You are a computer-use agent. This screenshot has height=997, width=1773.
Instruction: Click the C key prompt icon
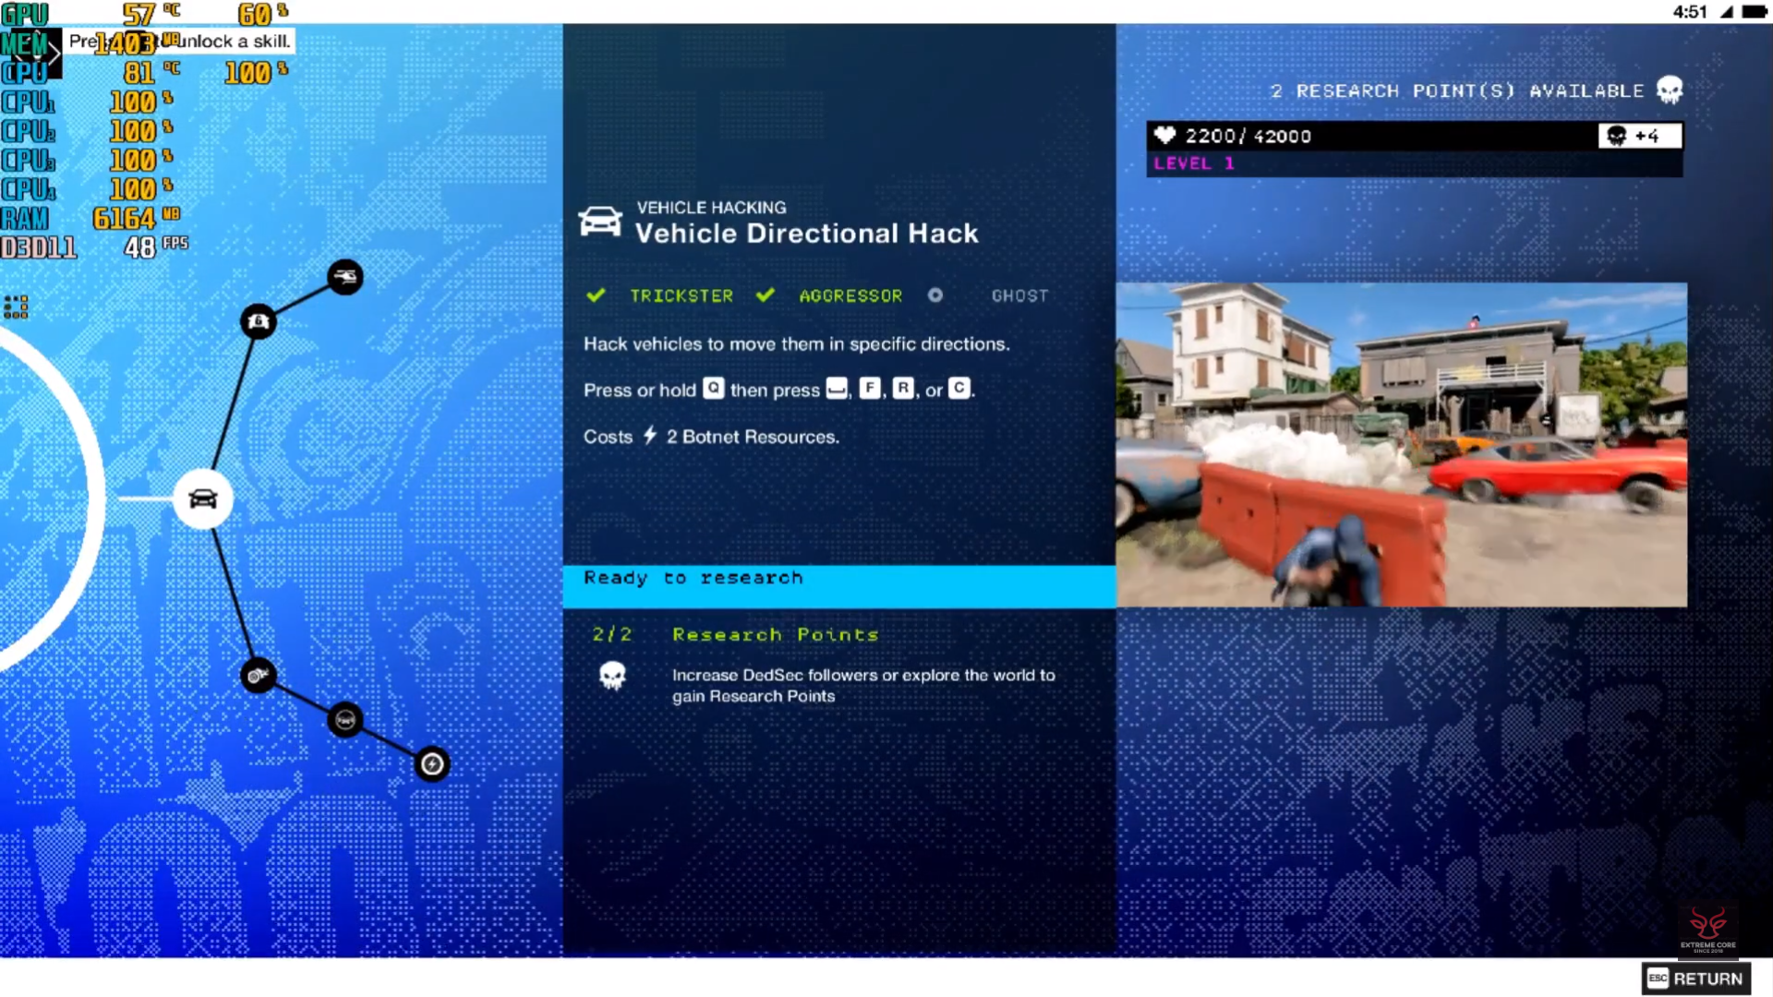959,389
